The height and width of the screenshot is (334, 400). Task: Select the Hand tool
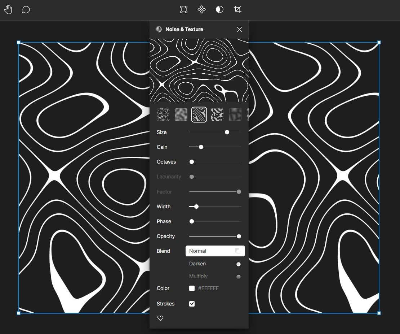[8, 9]
